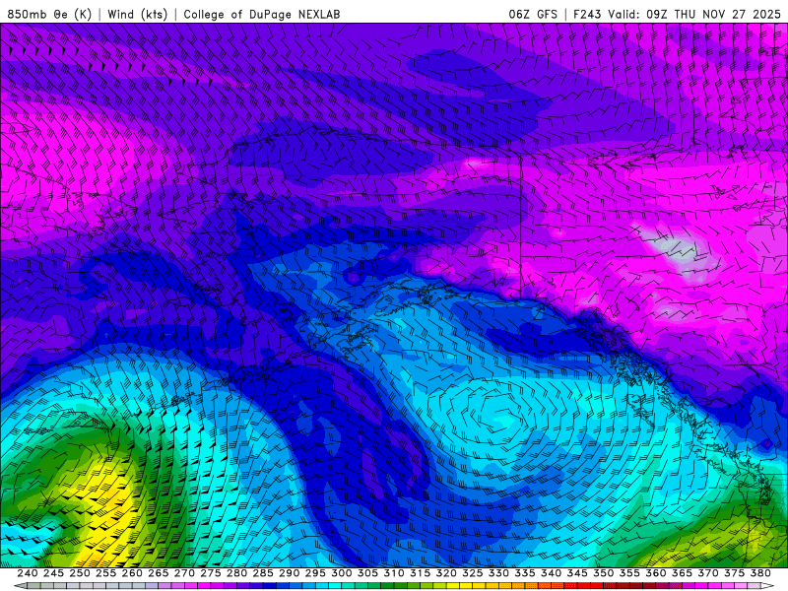The width and height of the screenshot is (788, 591).
Task: Click the 360 value on the color scale
Action: point(656,573)
